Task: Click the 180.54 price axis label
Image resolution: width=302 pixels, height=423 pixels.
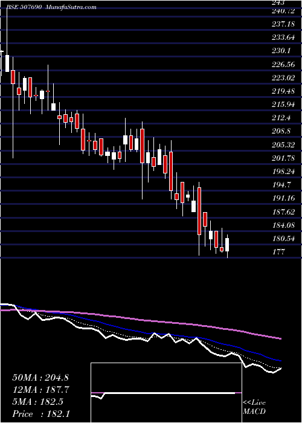Action: click(x=283, y=239)
